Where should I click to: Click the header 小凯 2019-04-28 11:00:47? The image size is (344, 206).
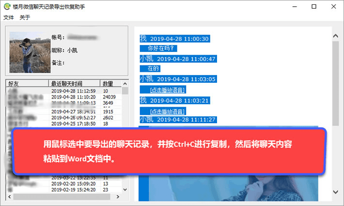tap(178, 59)
